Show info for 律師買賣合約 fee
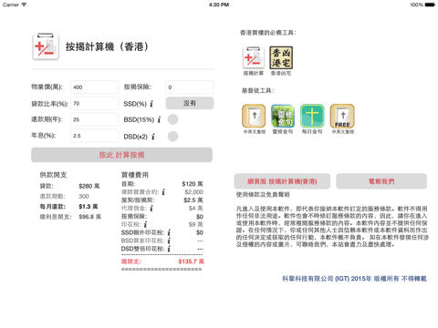Screen dimensions: 438x328 (x=163, y=192)
